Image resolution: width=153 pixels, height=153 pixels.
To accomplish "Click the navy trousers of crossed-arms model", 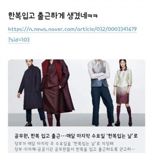I will click(102, 104).
